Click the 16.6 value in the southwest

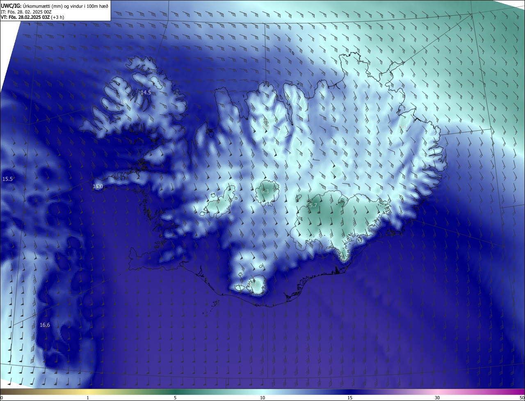(x=45, y=325)
